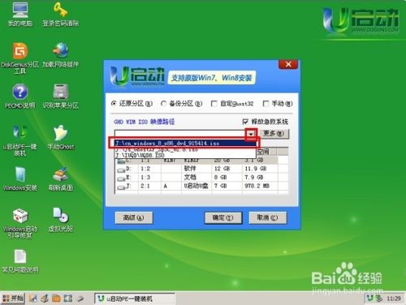Click the 11:29 taskbar clock
Screen dimensions: 406x305
[394, 299]
